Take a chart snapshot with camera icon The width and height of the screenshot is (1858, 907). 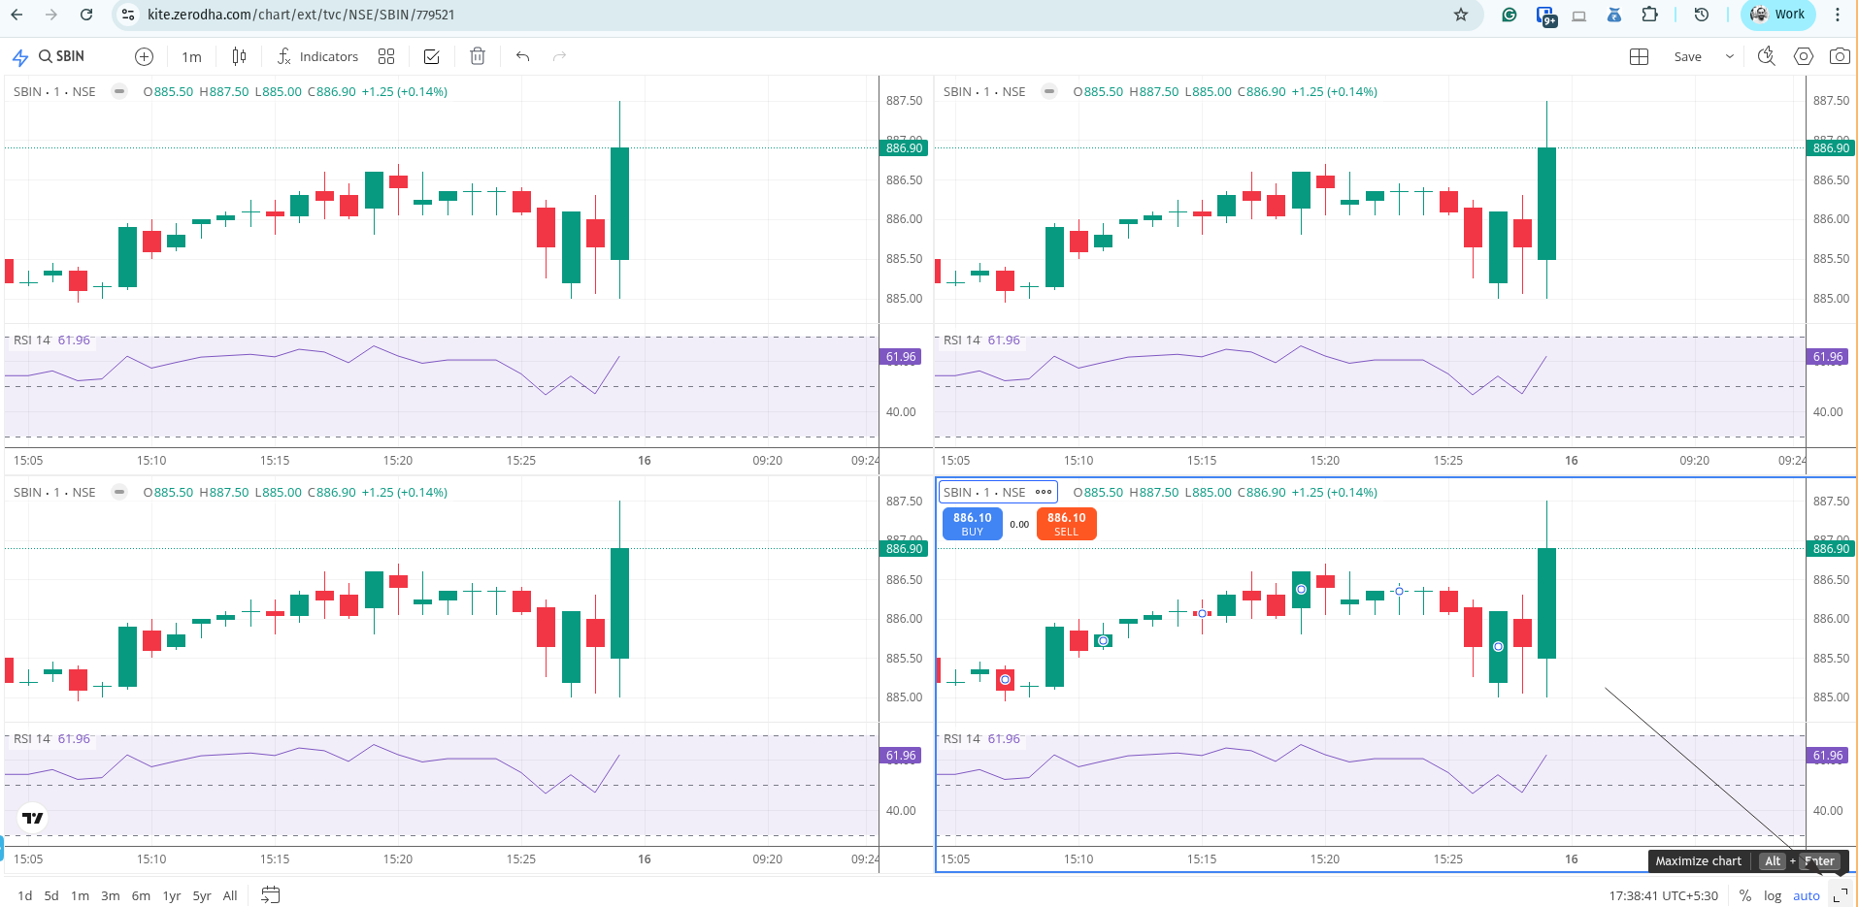pyautogui.click(x=1841, y=56)
